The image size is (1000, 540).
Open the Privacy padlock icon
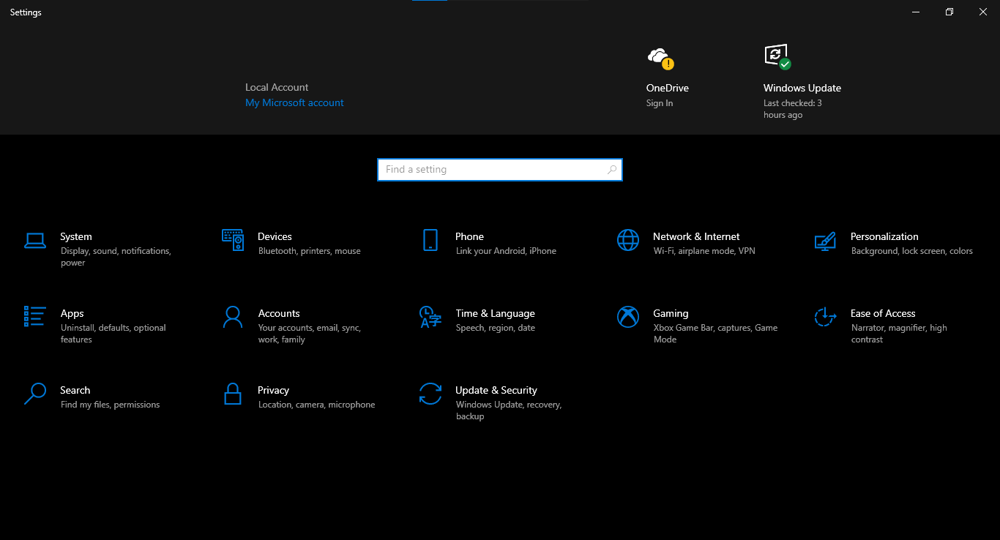(x=233, y=394)
